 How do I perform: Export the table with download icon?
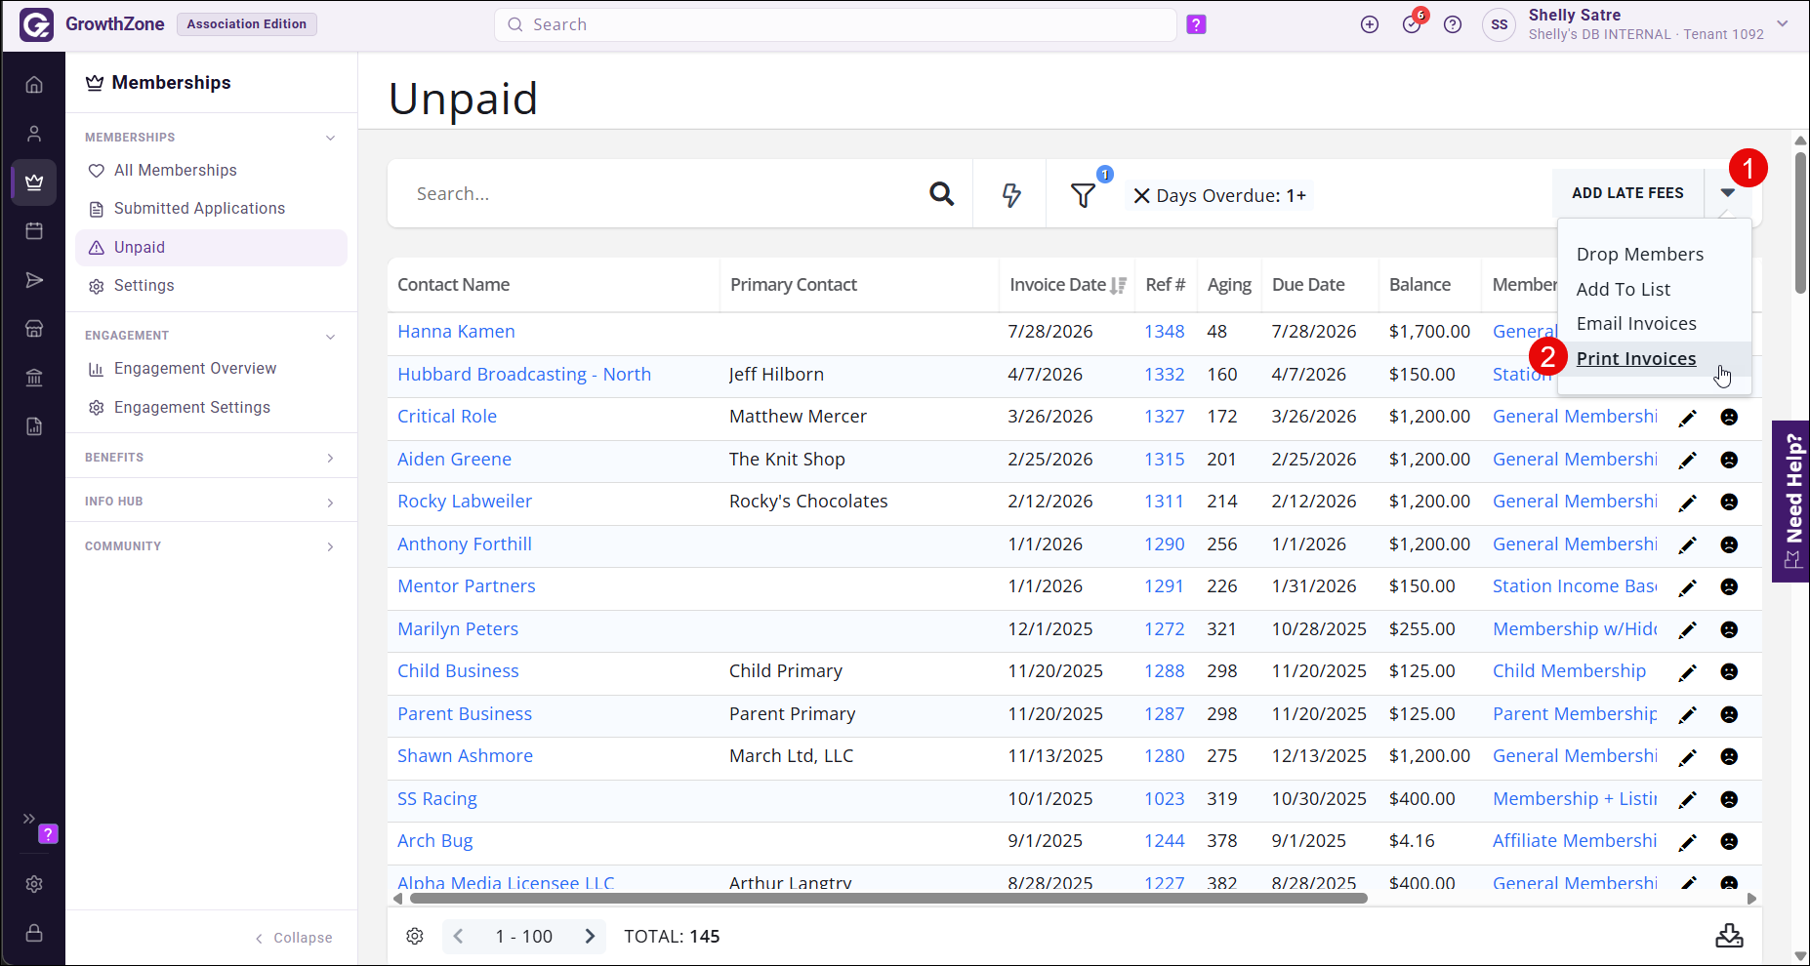pos(1729,936)
